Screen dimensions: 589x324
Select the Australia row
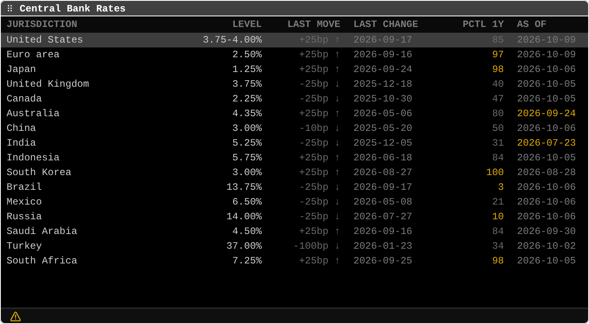click(294, 113)
